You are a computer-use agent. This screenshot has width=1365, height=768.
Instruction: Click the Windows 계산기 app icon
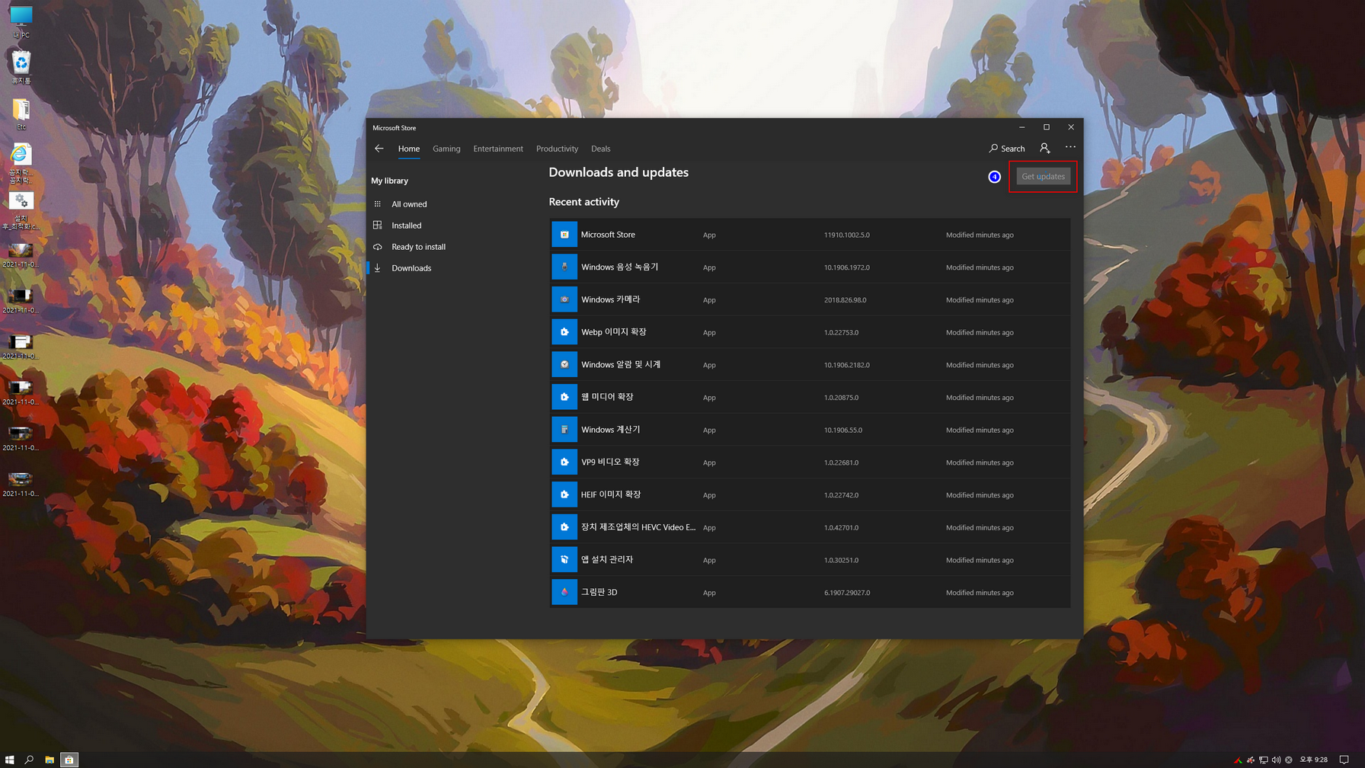tap(564, 430)
